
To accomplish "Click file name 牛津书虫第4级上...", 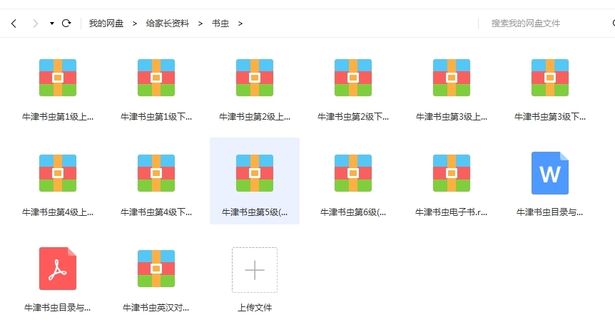I will [x=58, y=212].
